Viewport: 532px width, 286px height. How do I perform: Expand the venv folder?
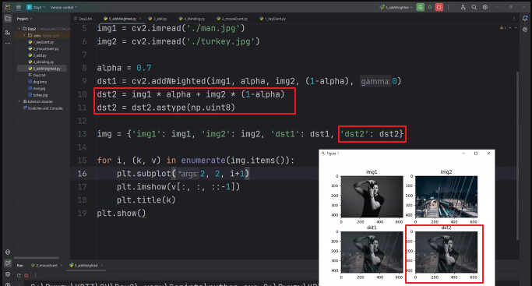pyautogui.click(x=24, y=35)
